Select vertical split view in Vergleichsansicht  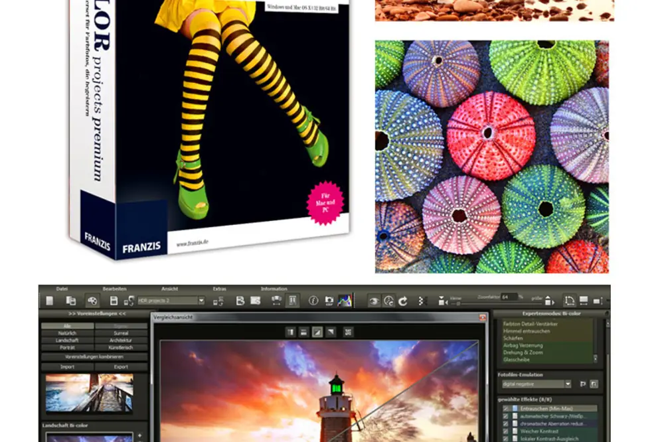coord(291,332)
